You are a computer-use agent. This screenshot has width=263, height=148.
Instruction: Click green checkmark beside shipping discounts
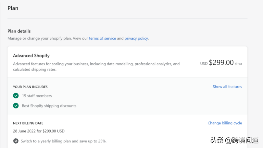pyautogui.click(x=16, y=105)
